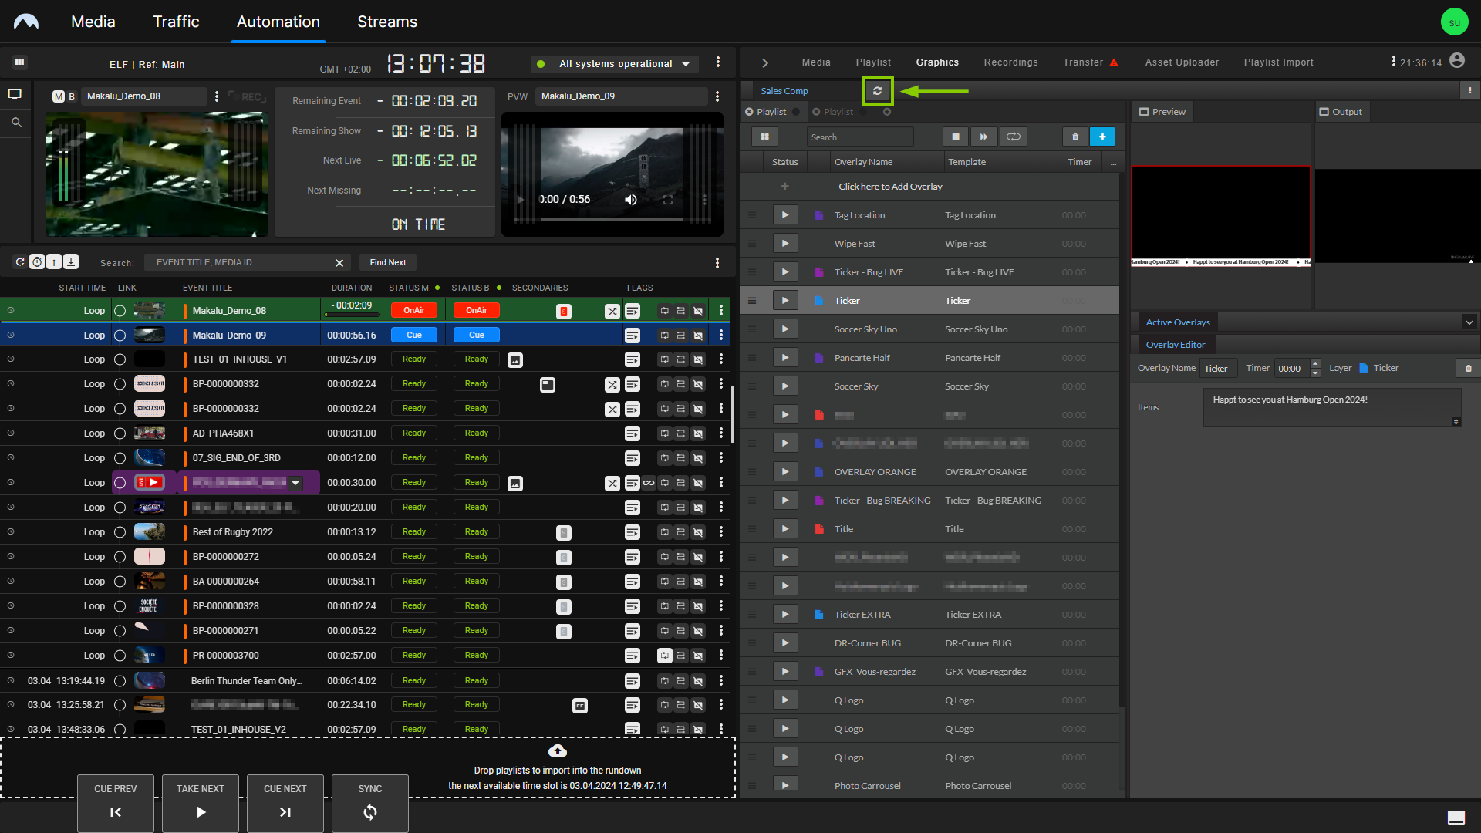Switch to the Recordings tab
The image size is (1481, 833).
pyautogui.click(x=1010, y=62)
